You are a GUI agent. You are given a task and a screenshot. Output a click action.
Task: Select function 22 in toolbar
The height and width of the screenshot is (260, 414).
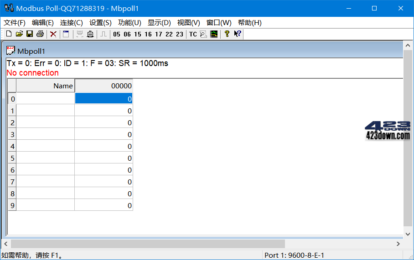click(169, 34)
